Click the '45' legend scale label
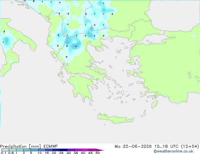 pyautogui.click(x=90, y=153)
